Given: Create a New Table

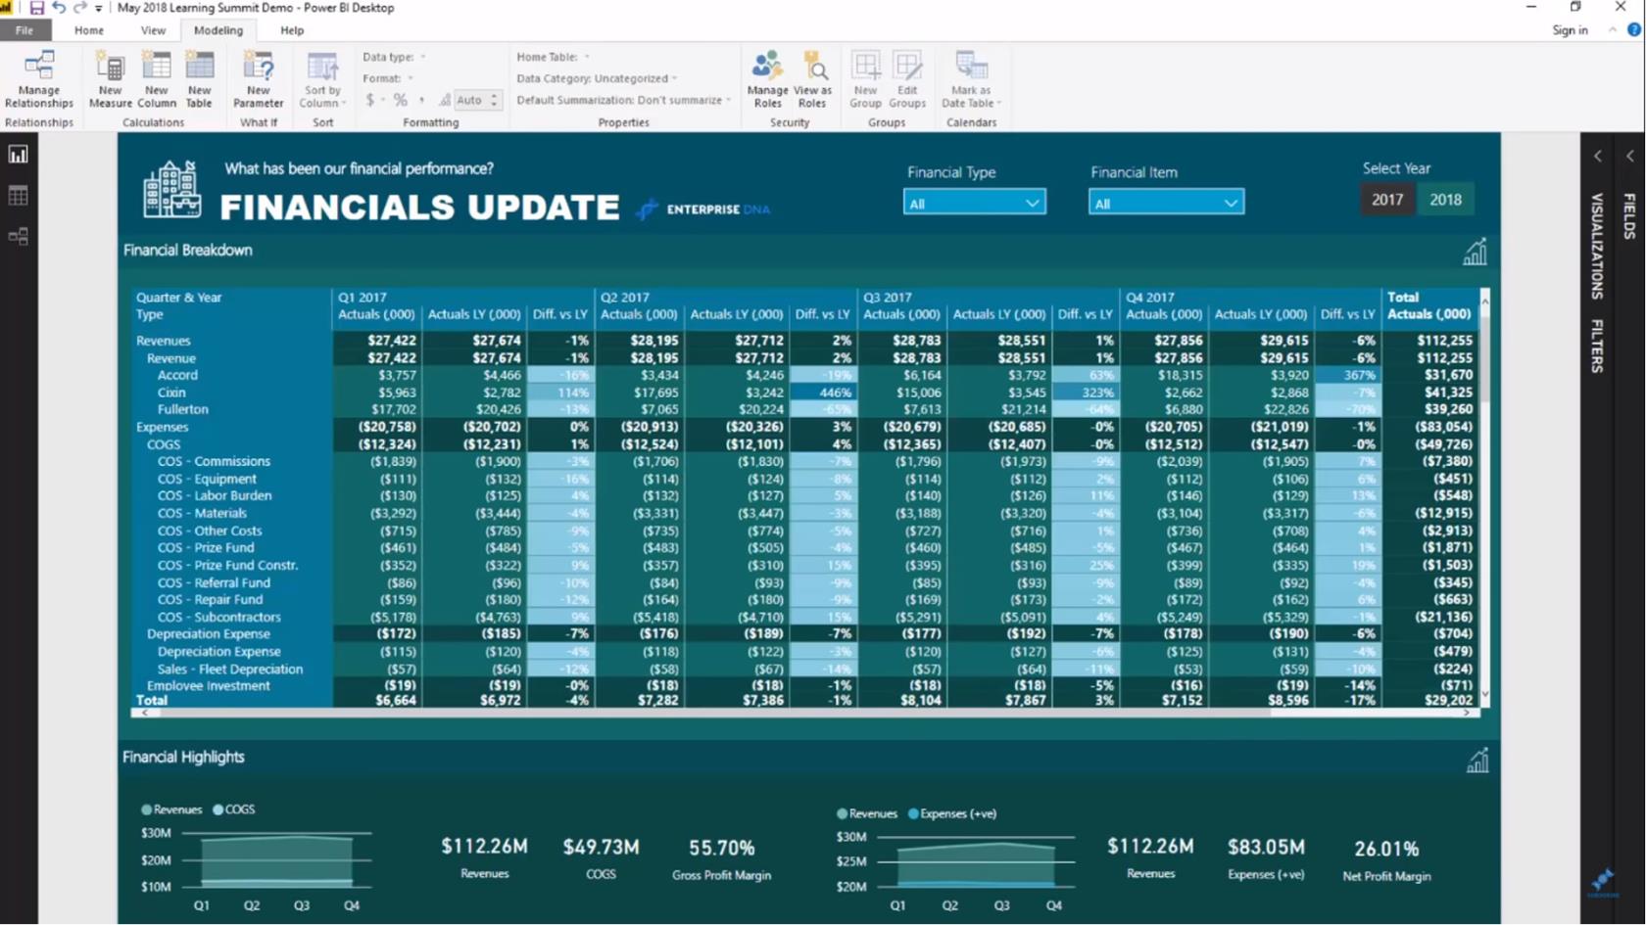Looking at the screenshot, I should point(199,79).
